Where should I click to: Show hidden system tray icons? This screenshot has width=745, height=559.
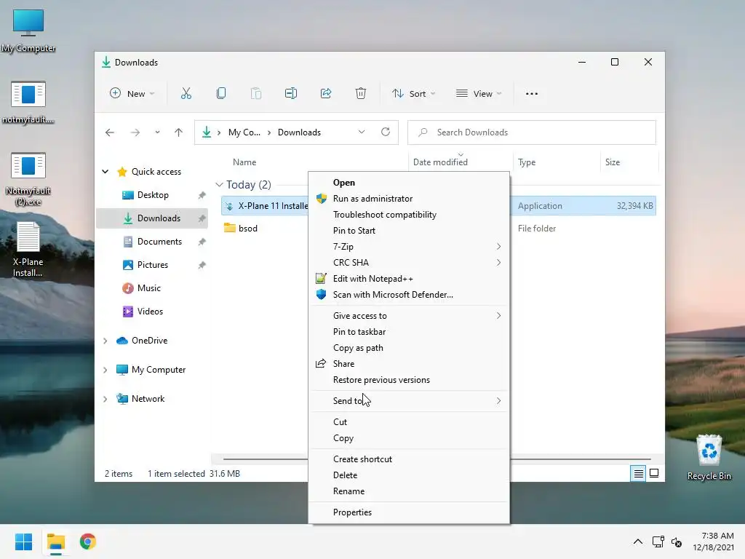click(x=637, y=542)
